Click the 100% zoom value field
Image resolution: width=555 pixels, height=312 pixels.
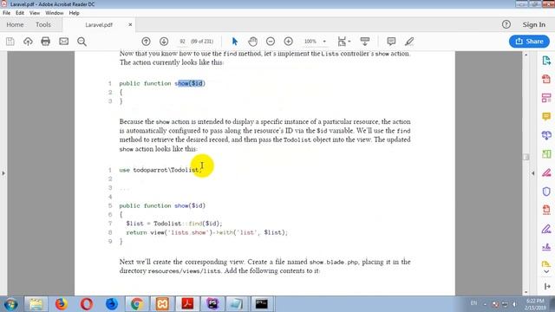310,42
